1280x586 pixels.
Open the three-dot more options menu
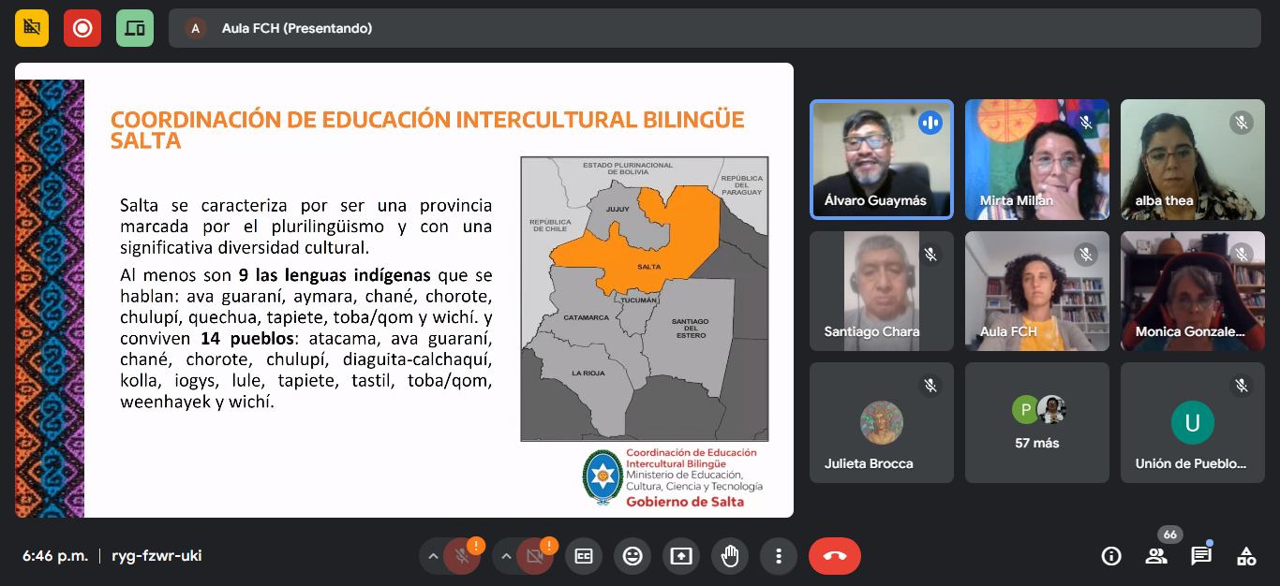[x=779, y=556]
